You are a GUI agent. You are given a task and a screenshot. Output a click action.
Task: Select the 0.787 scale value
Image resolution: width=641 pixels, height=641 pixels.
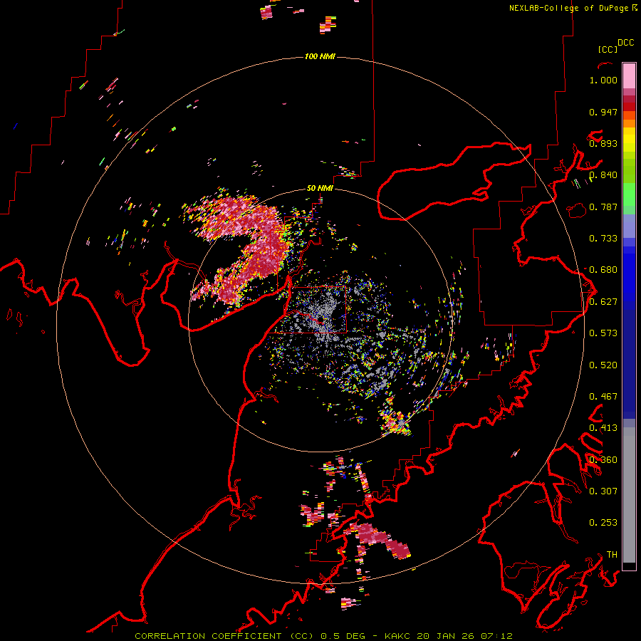pyautogui.click(x=603, y=207)
